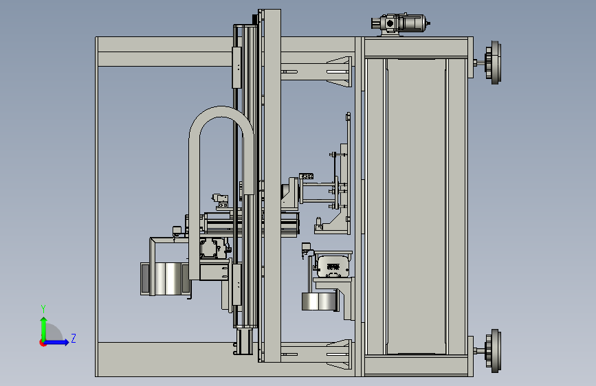596x386 pixels.
Task: Click the red origin ball of the triad
Action: [42, 343]
